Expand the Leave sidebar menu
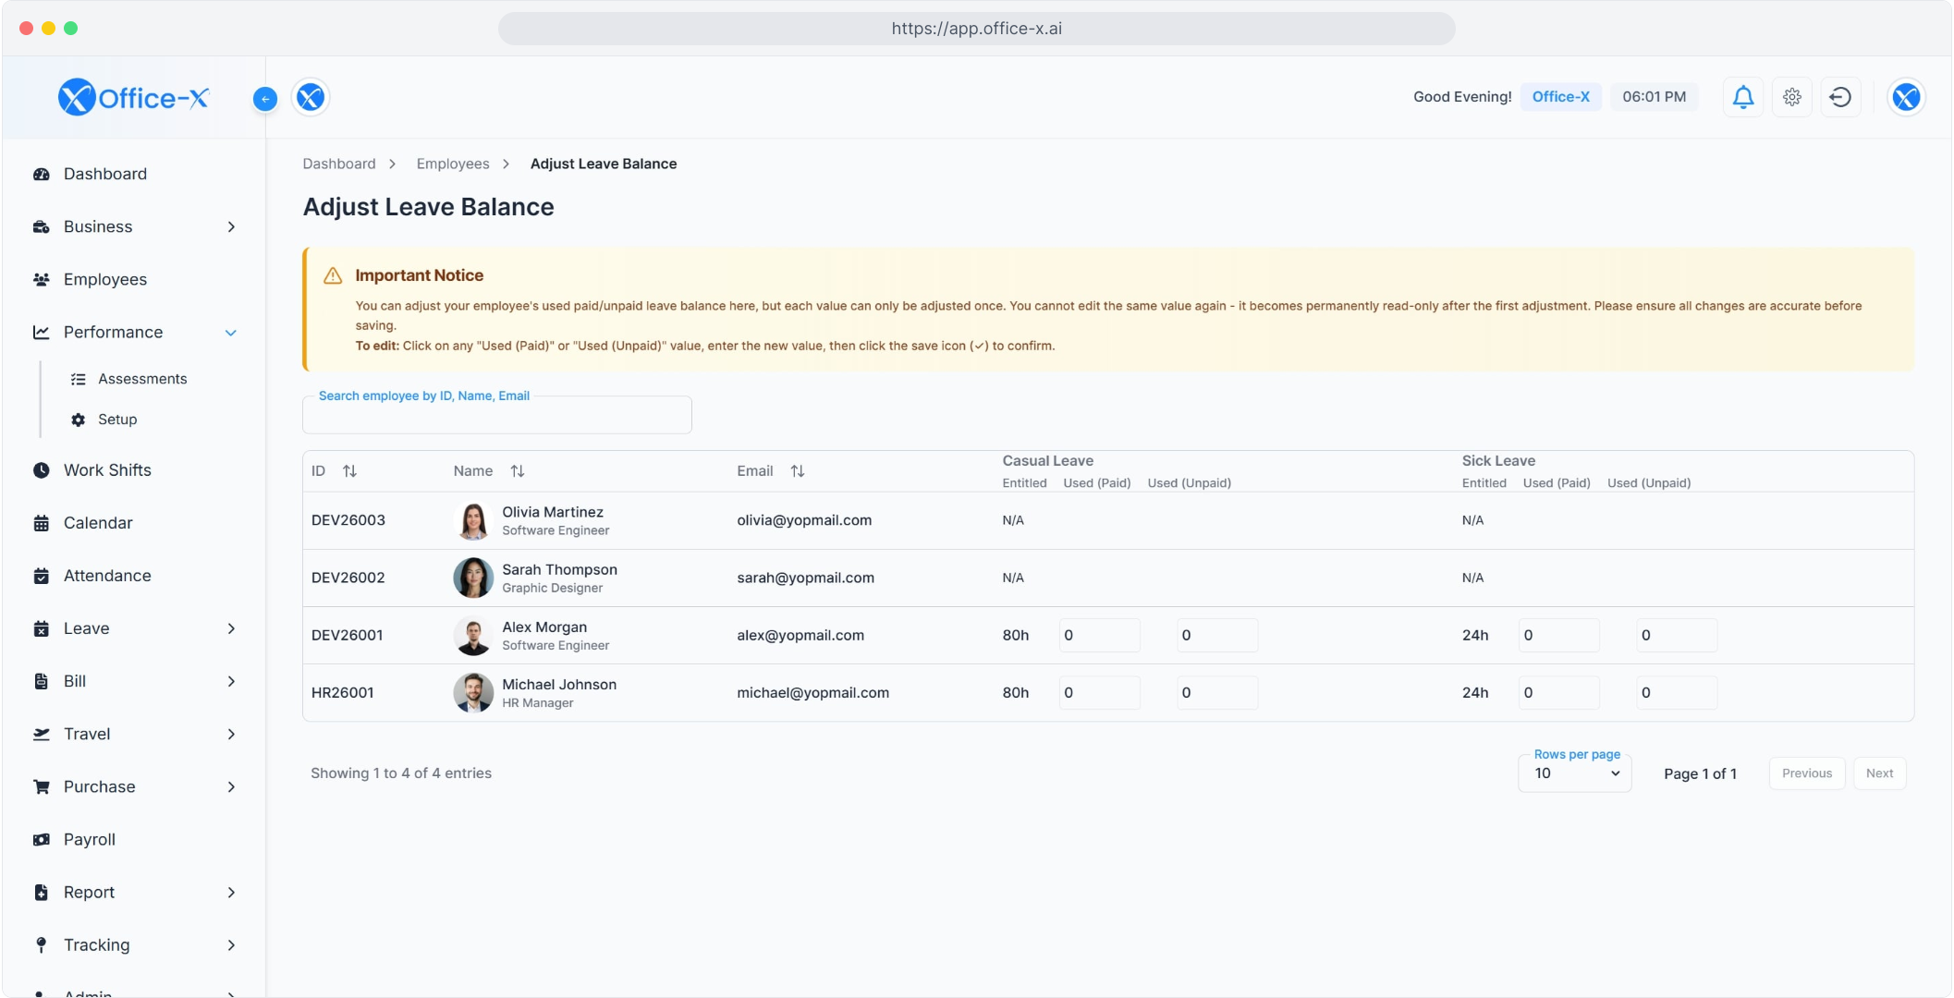Screen dimensions: 1954x998 [x=231, y=629]
